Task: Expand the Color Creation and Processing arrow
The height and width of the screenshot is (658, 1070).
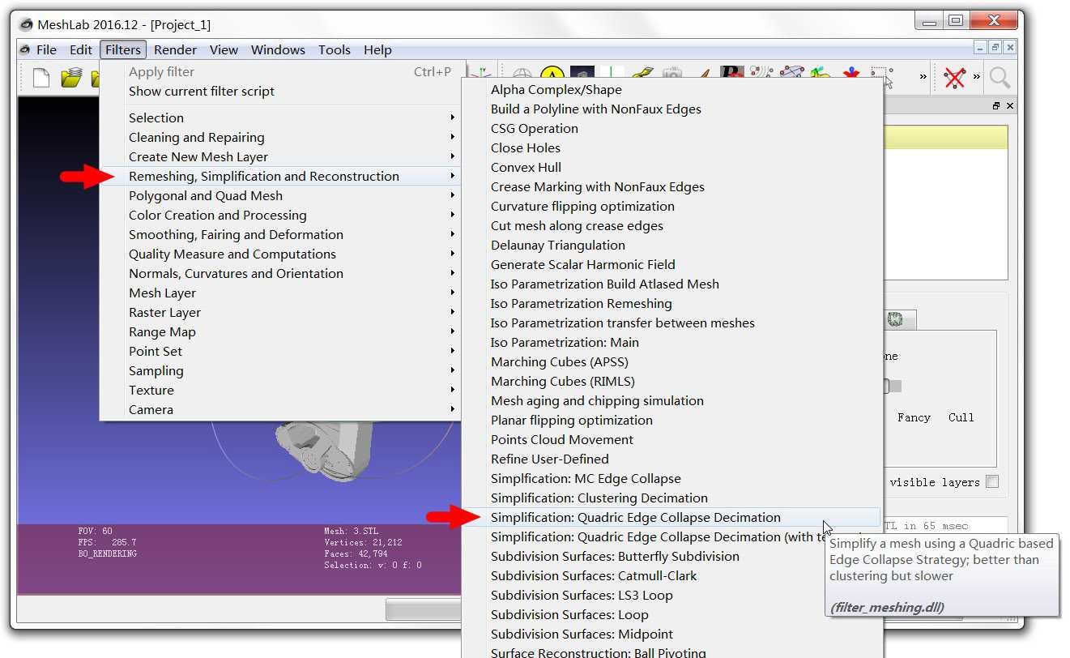Action: tap(453, 215)
